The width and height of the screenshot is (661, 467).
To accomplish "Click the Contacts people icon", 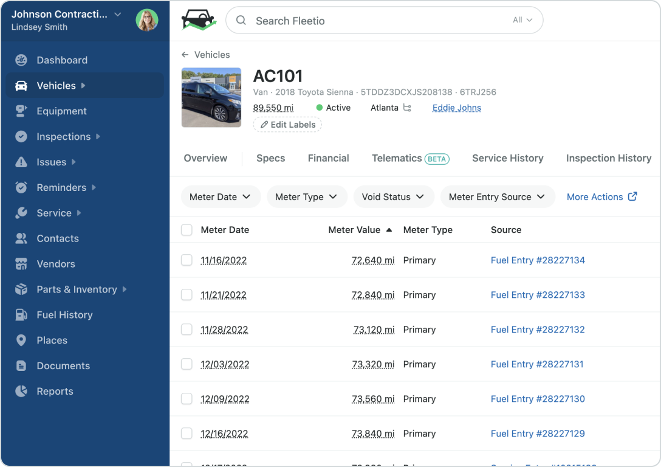I will (x=21, y=238).
